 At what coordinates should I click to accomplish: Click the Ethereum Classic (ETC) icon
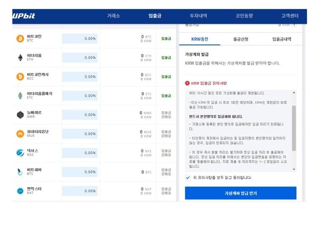[20, 96]
